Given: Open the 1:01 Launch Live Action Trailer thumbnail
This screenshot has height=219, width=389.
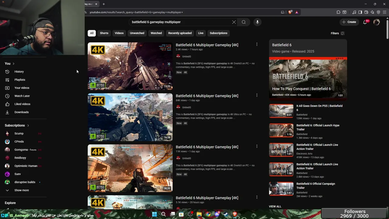Looking at the screenshot, I should point(281,150).
